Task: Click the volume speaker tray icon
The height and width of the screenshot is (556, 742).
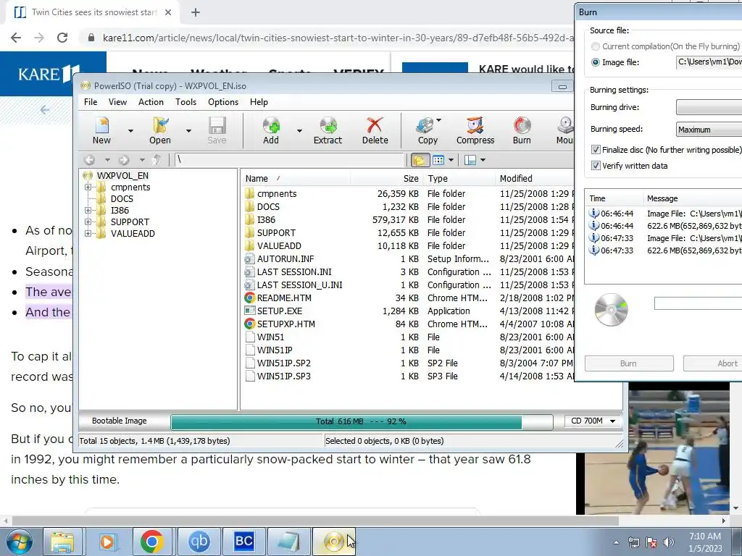Action: coord(669,542)
